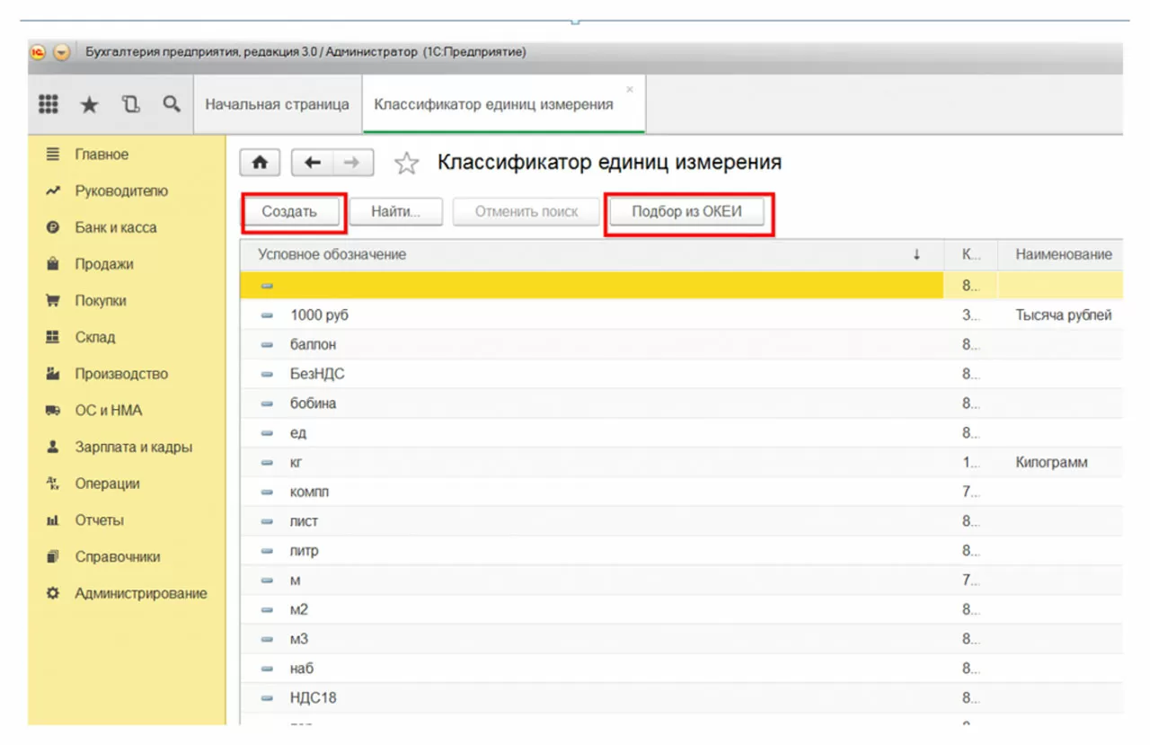Click the search magnifier icon

click(172, 104)
